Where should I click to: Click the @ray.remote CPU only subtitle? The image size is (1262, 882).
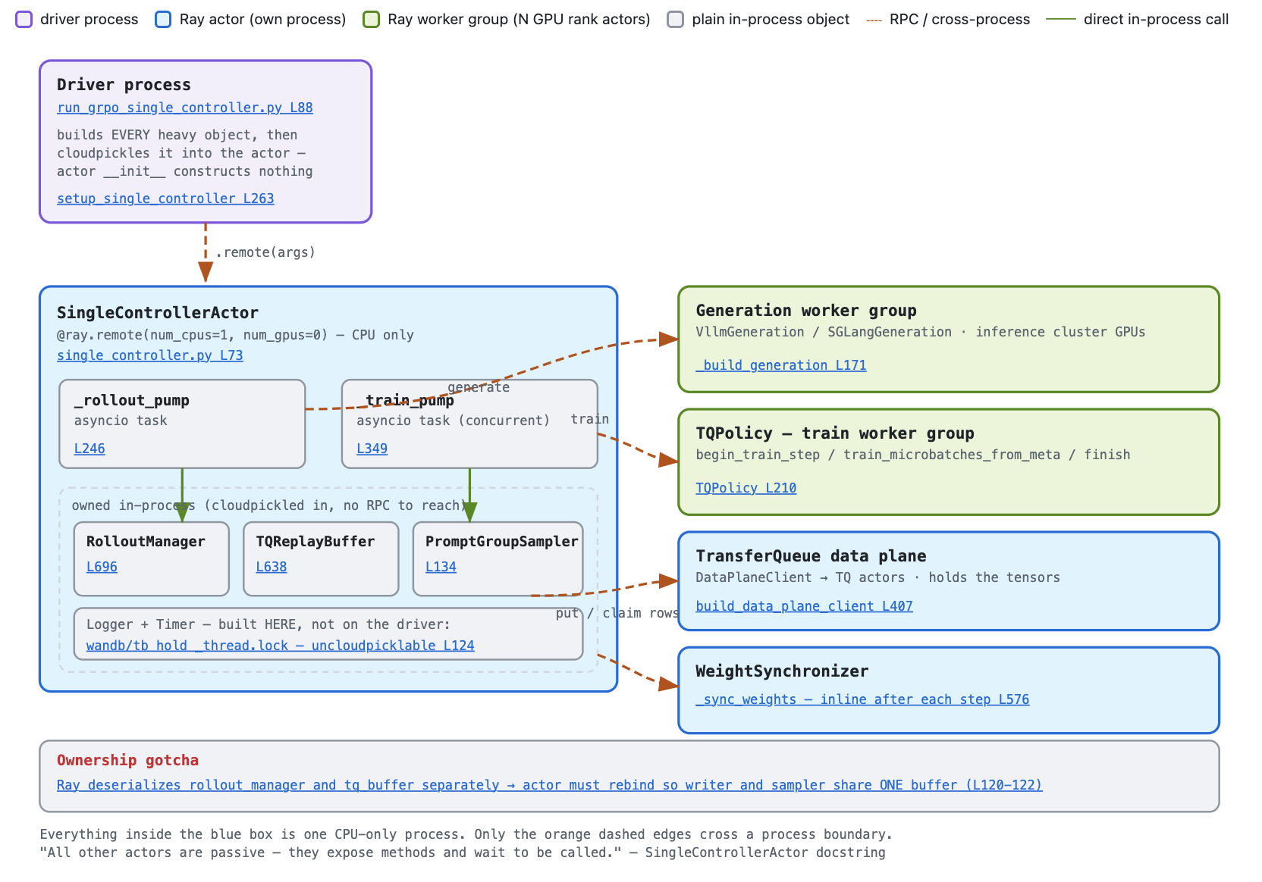click(x=235, y=335)
